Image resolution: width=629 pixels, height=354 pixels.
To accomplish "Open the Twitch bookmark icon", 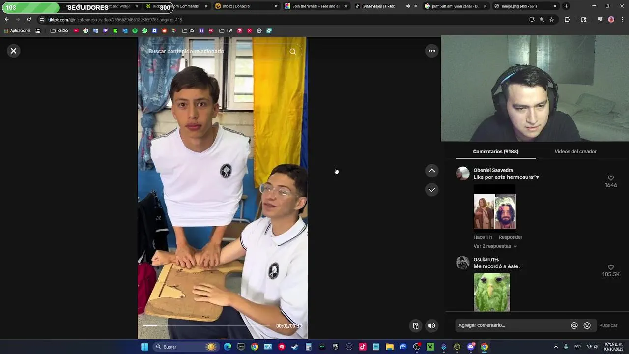I will (105, 30).
